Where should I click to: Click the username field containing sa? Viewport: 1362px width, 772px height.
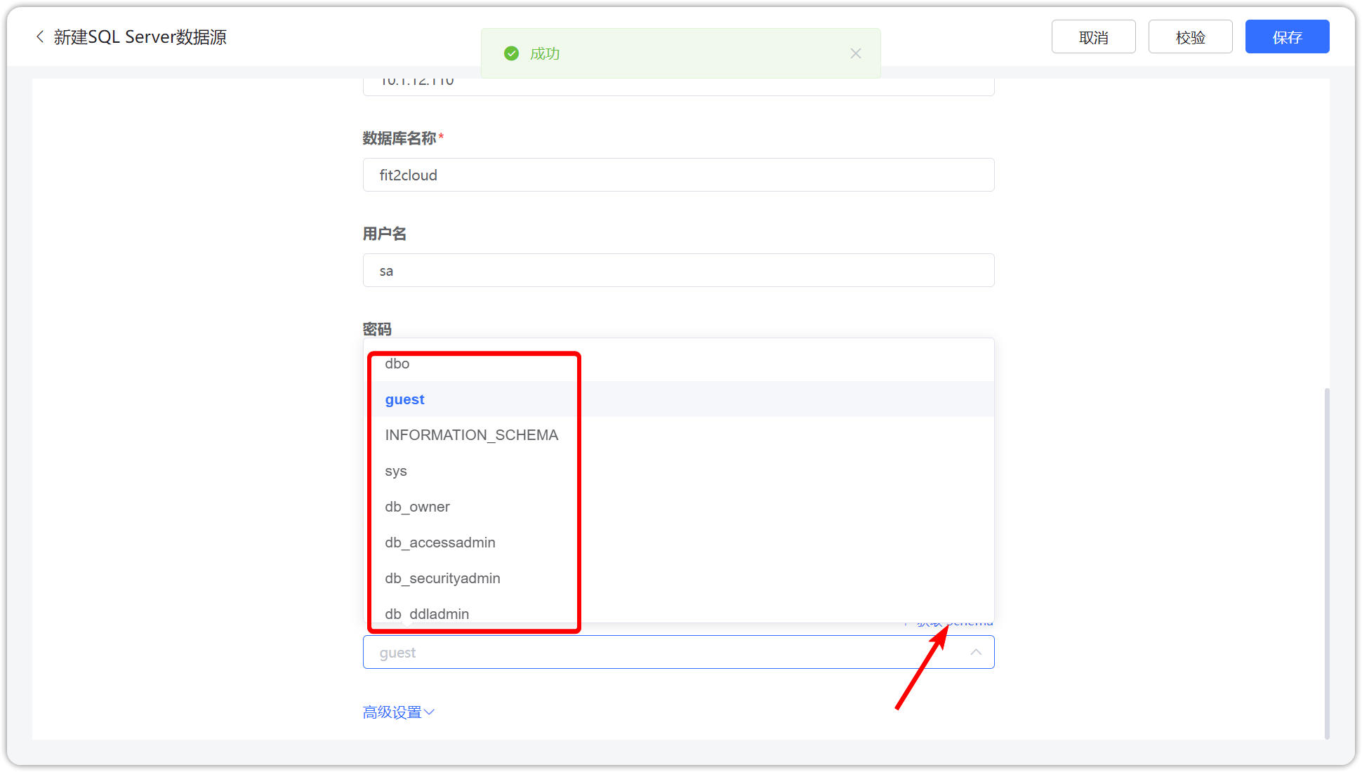pyautogui.click(x=678, y=270)
